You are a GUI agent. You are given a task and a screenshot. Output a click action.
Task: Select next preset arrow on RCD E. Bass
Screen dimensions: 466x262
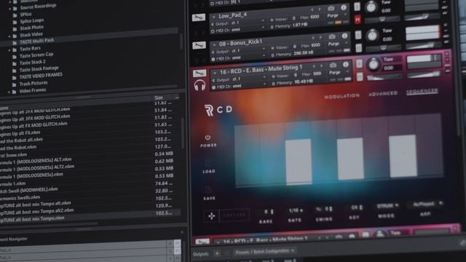click(x=322, y=66)
